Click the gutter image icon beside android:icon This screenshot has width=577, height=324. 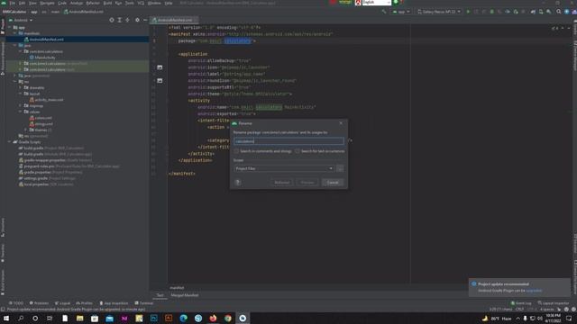point(160,67)
